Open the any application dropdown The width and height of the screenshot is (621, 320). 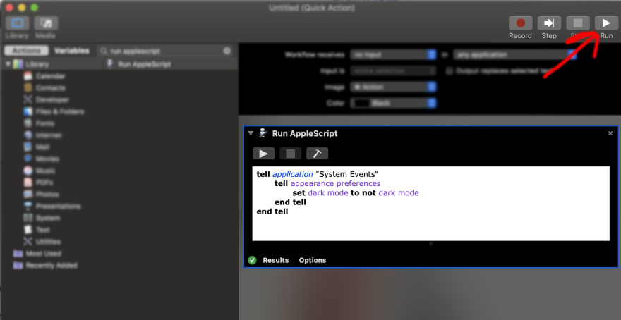515,54
